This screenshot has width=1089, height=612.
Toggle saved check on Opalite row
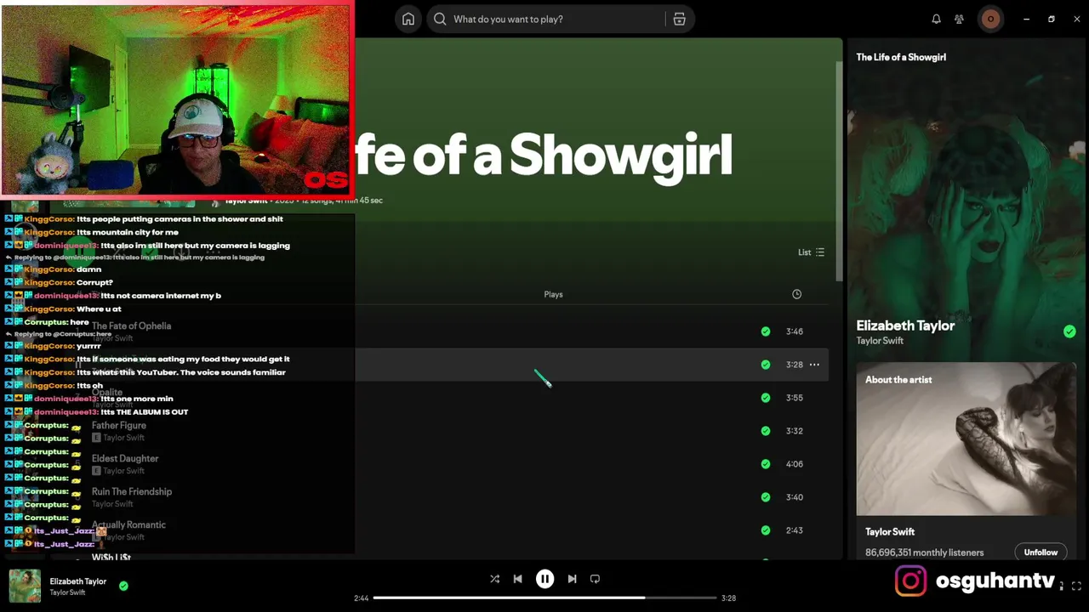pyautogui.click(x=766, y=398)
